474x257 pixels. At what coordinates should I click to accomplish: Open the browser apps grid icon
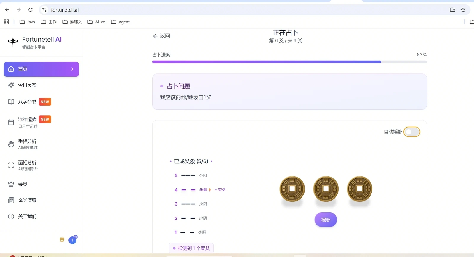[x=6, y=22]
